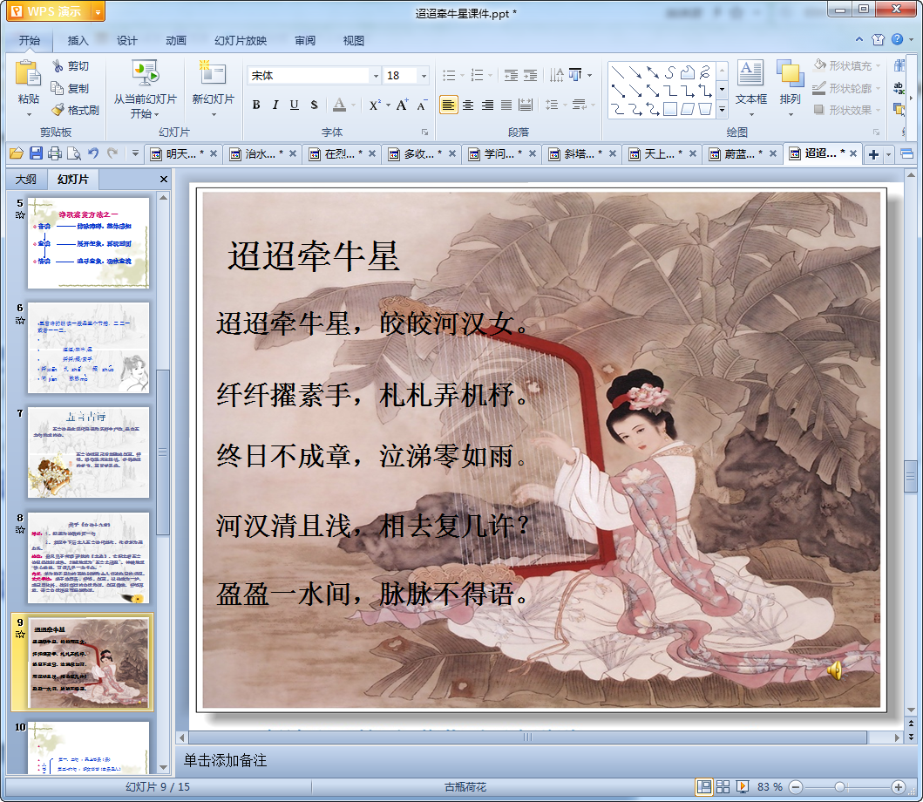Open the Design (设计) ribbon tab
Image resolution: width=923 pixels, height=802 pixels.
click(126, 40)
